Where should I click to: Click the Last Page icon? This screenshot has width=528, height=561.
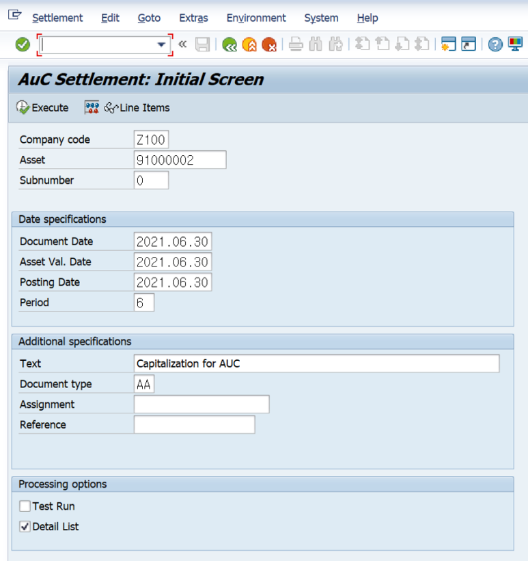coord(422,44)
